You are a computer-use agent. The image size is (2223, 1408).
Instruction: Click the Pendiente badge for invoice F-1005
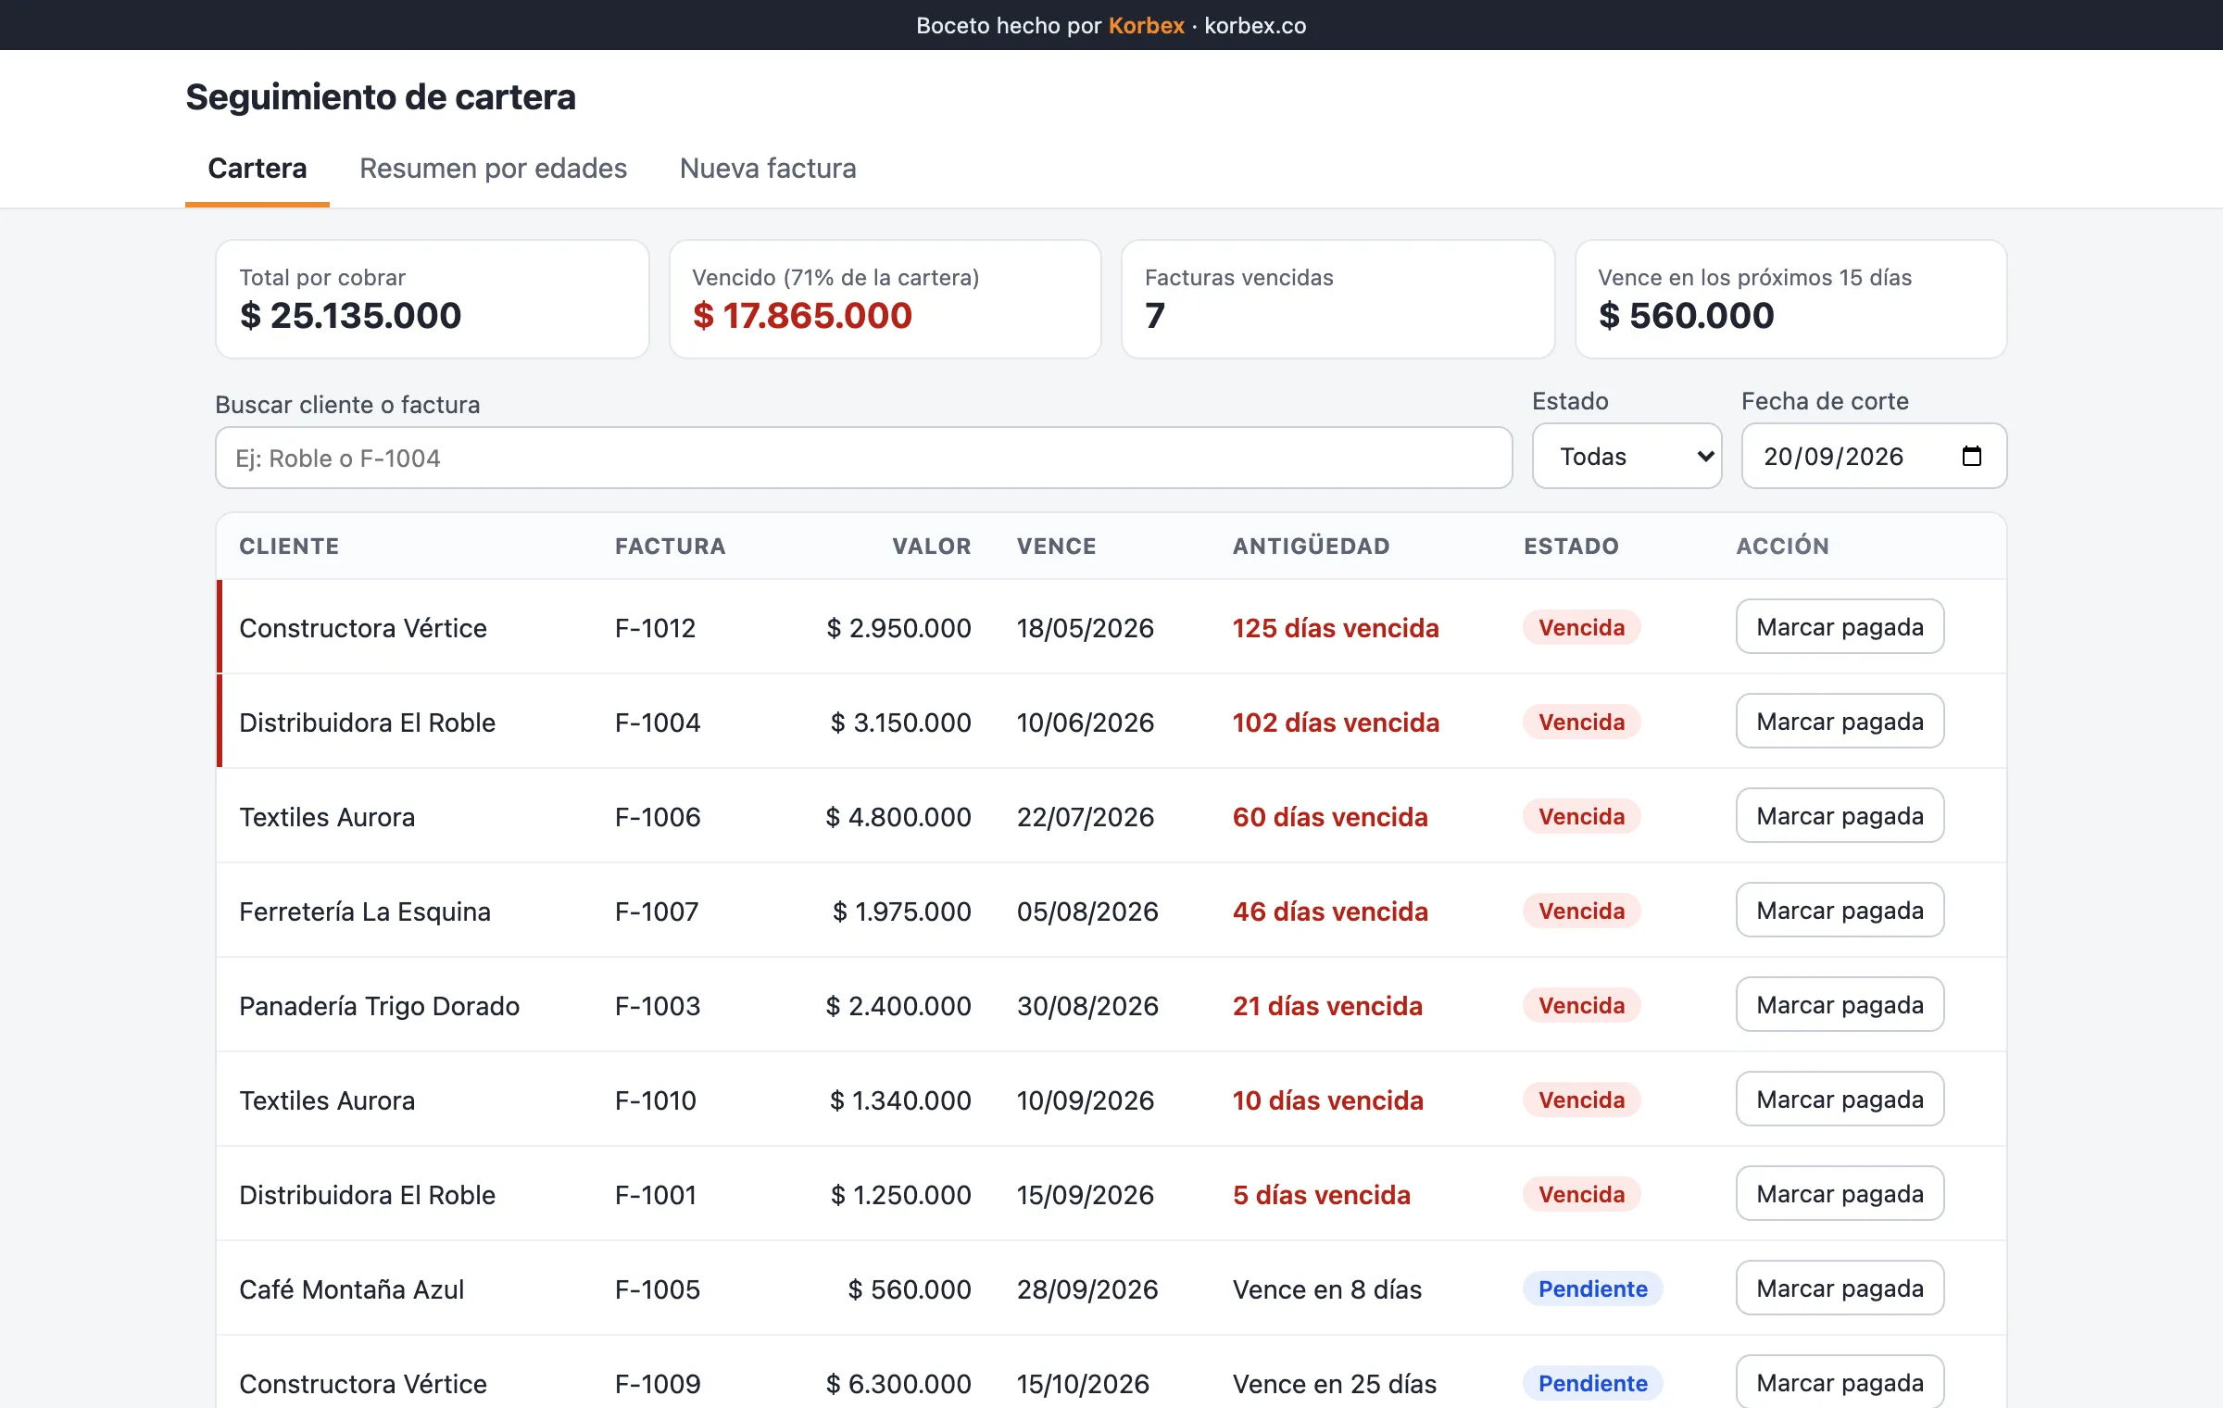(1592, 1289)
